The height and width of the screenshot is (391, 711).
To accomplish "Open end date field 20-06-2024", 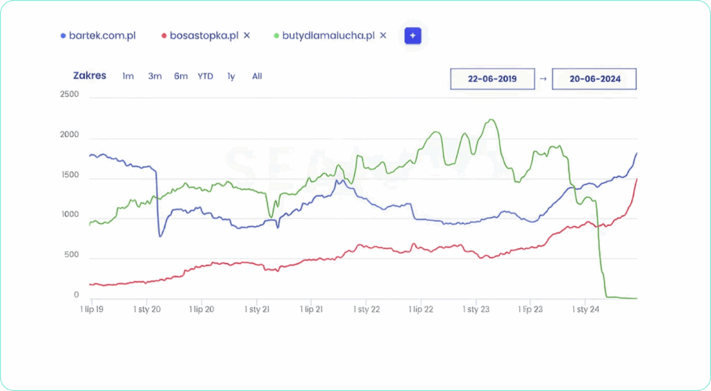I will tap(594, 79).
